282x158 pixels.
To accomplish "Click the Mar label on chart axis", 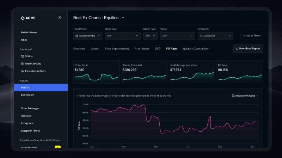I will coord(156,147).
